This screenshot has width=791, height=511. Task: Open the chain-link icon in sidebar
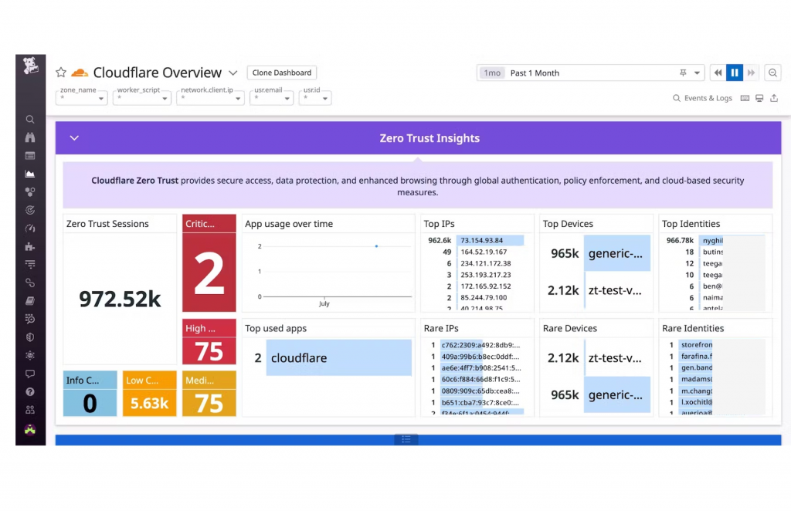tap(30, 283)
